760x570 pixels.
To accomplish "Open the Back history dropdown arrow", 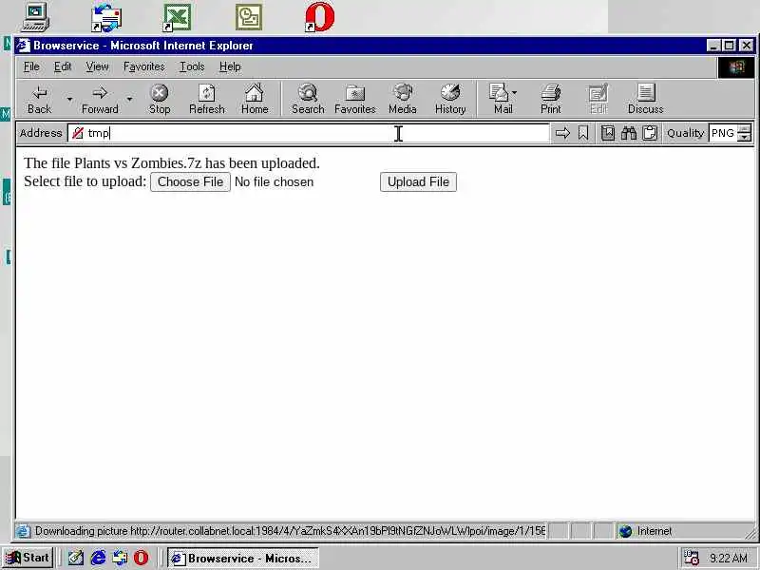I will [69, 100].
